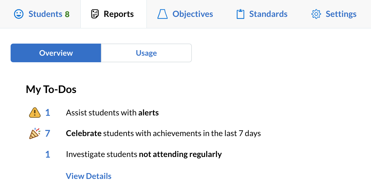Select the Reports tab label

coord(119,14)
